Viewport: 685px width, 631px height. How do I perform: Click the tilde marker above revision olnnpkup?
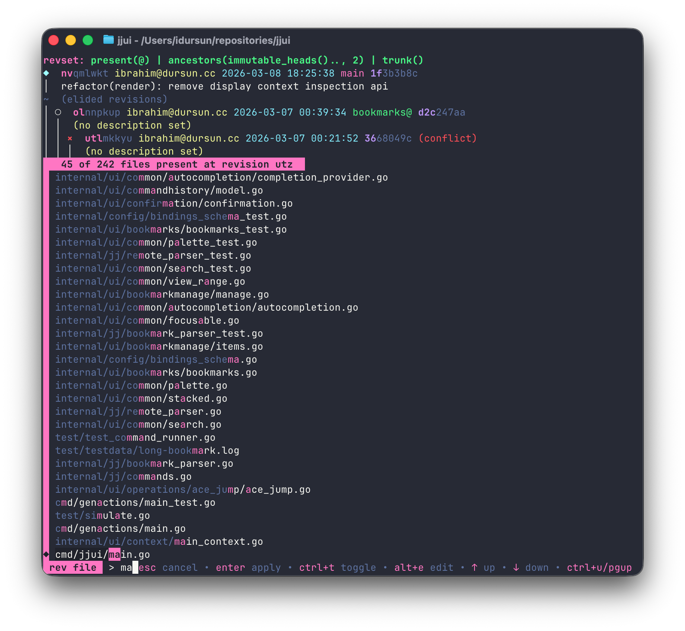[45, 99]
